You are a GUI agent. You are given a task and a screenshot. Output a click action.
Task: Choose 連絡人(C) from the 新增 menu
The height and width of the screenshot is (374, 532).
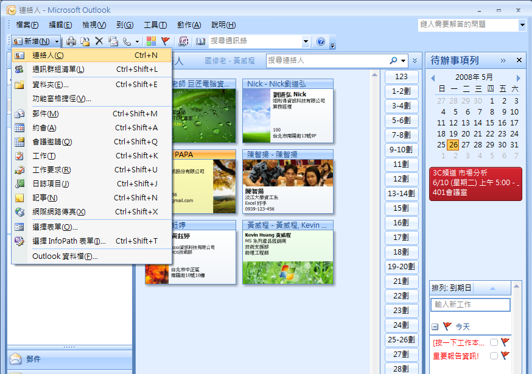pos(91,55)
